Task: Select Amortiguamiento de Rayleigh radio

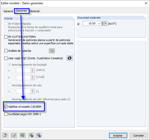Action: tap(9, 65)
